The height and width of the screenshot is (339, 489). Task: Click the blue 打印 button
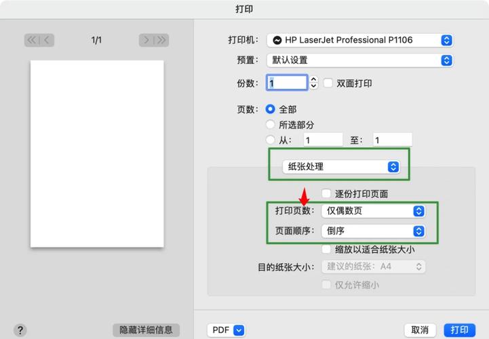click(x=460, y=330)
